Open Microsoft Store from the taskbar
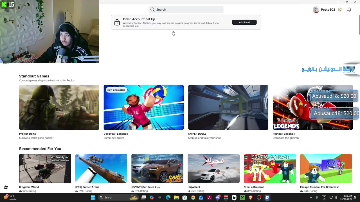 click(184, 198)
